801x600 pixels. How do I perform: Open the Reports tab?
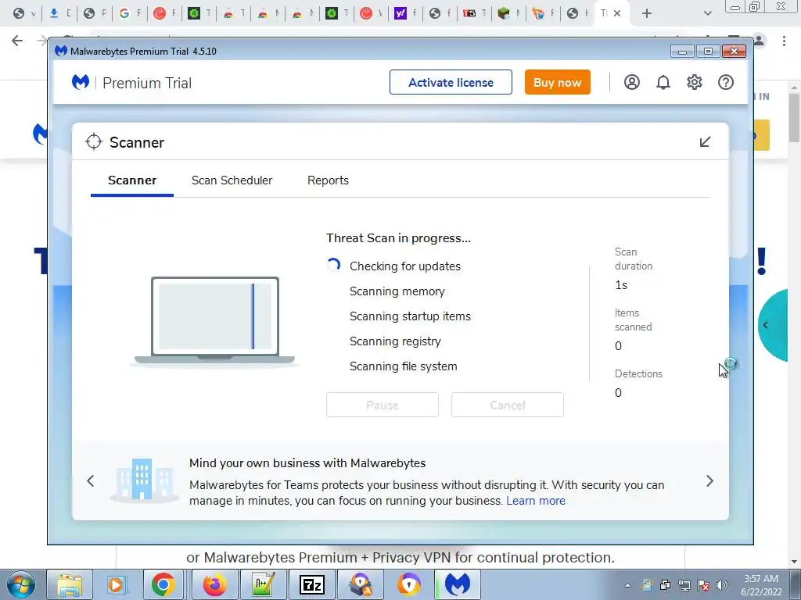click(328, 180)
